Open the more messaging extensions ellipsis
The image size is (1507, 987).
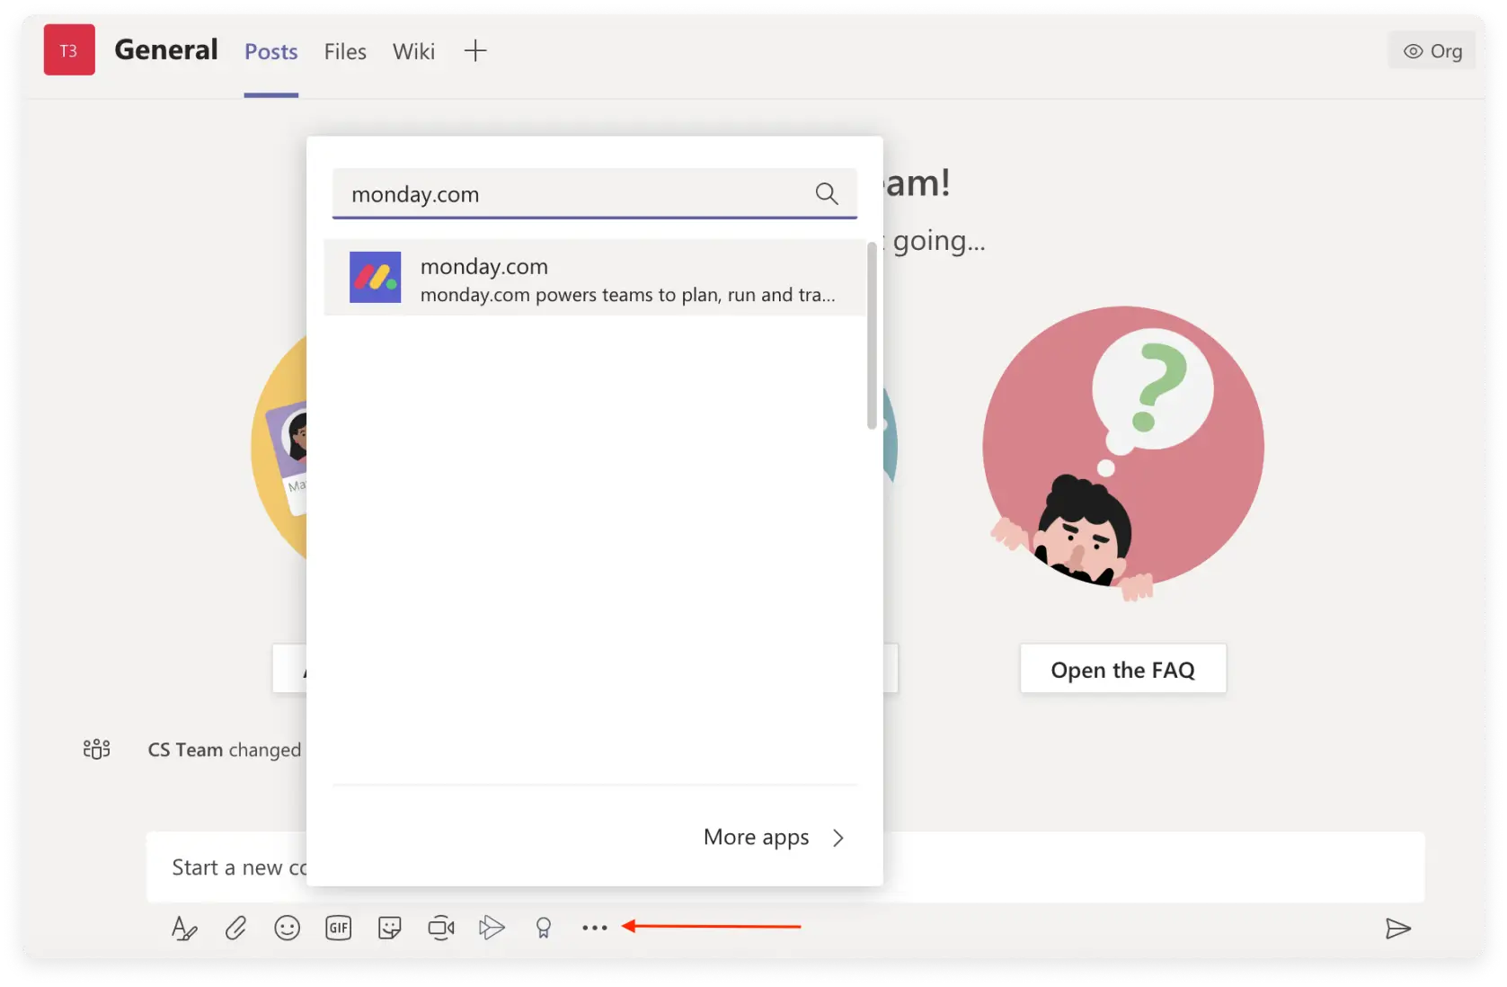[x=594, y=928]
